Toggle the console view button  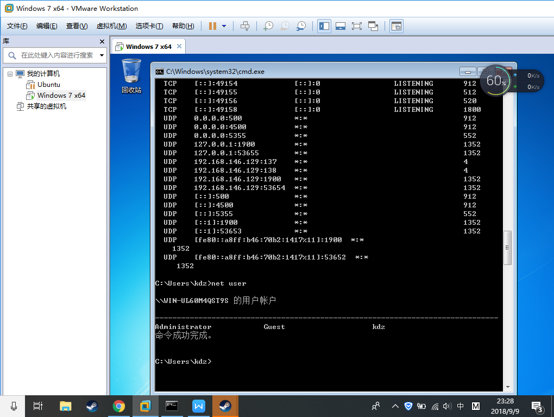point(396,26)
